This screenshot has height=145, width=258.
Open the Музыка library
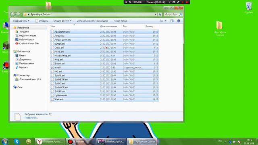point(23,67)
